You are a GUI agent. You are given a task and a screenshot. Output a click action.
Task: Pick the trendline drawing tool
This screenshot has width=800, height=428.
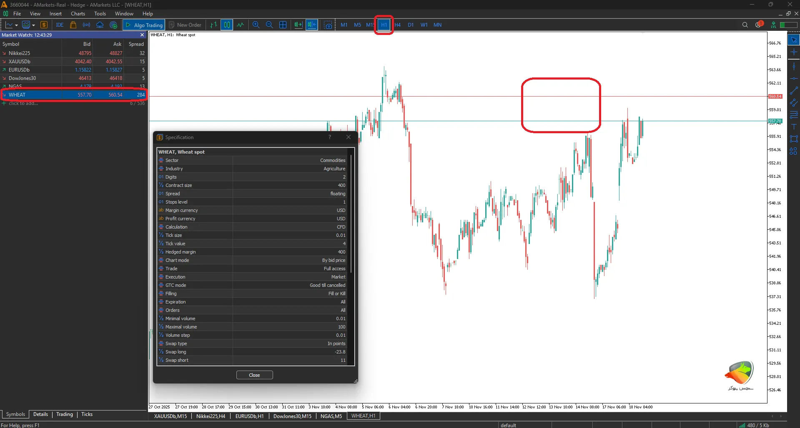click(794, 90)
